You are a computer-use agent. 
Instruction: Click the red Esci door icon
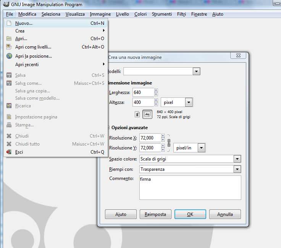(x=9, y=152)
